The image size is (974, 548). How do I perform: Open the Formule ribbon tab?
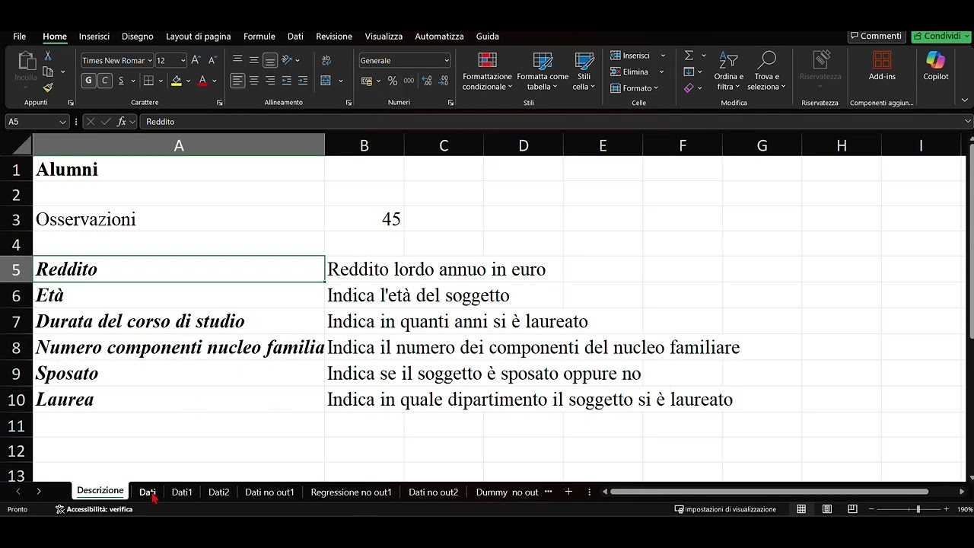point(259,36)
